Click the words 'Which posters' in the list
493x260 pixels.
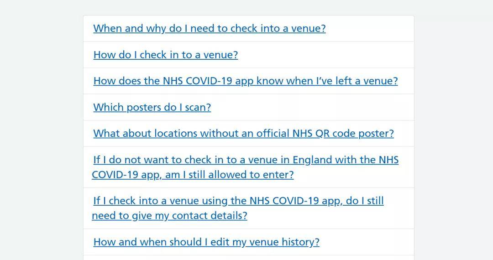(124, 107)
